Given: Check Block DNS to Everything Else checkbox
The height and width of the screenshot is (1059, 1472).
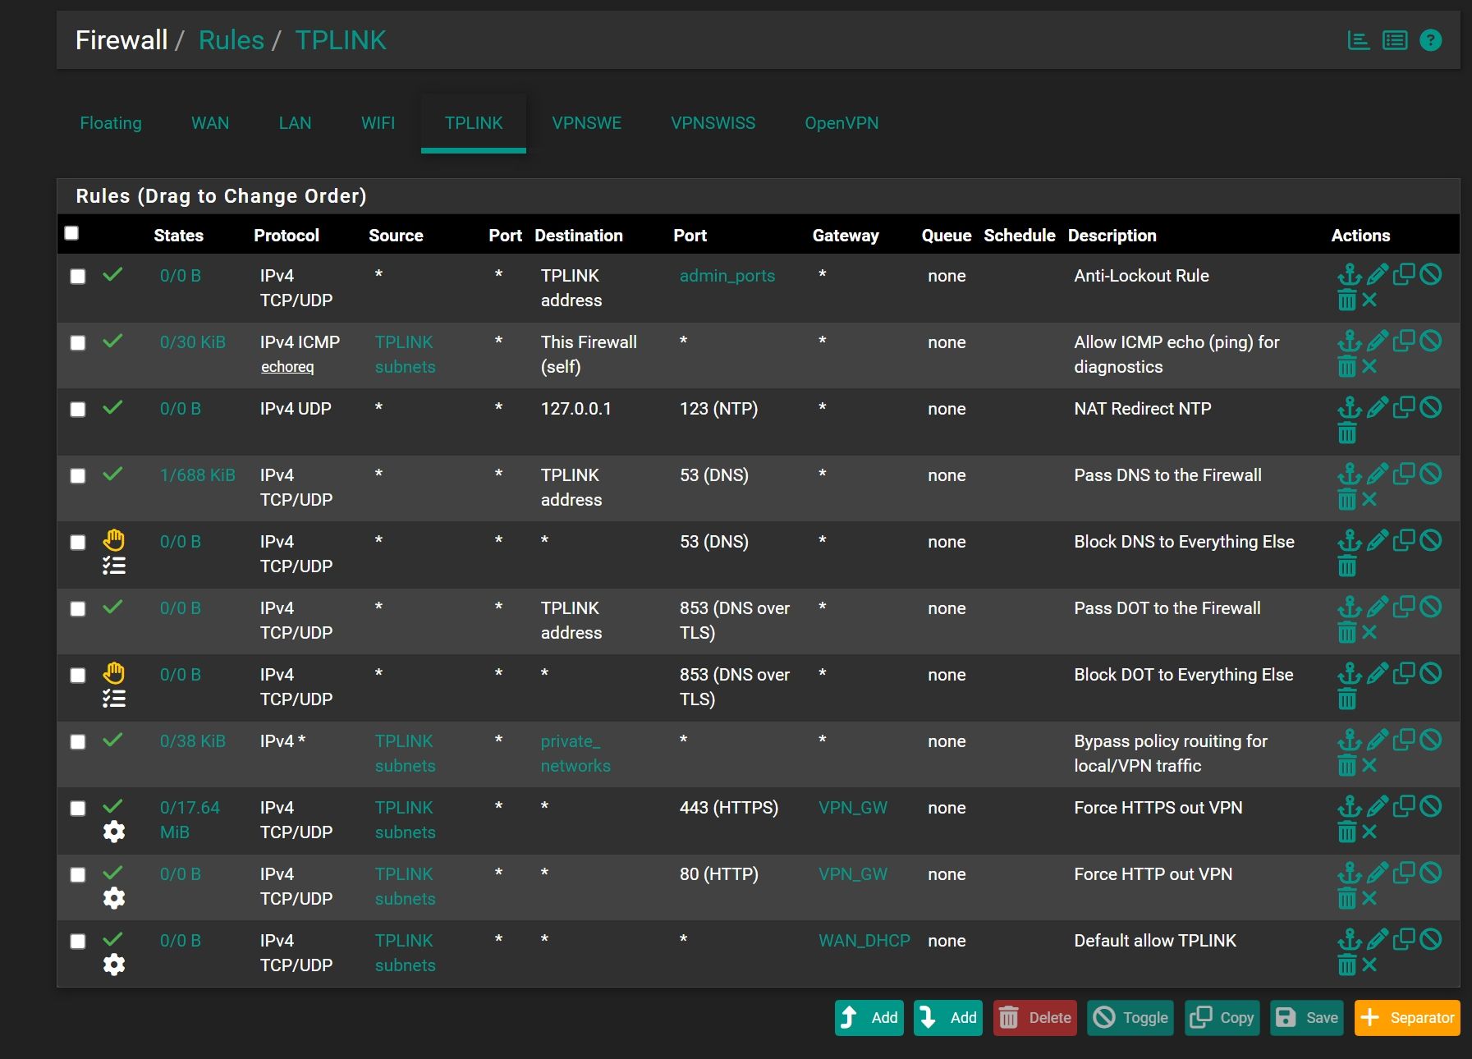Looking at the screenshot, I should [78, 543].
